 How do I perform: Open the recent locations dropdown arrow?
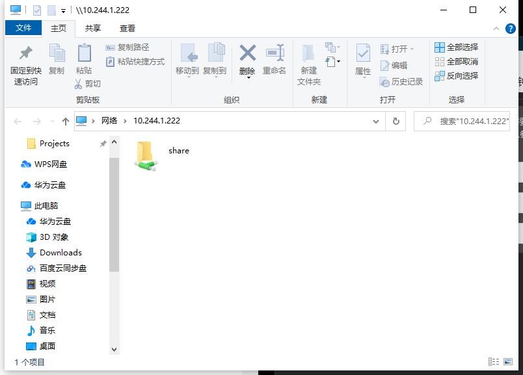[x=53, y=122]
